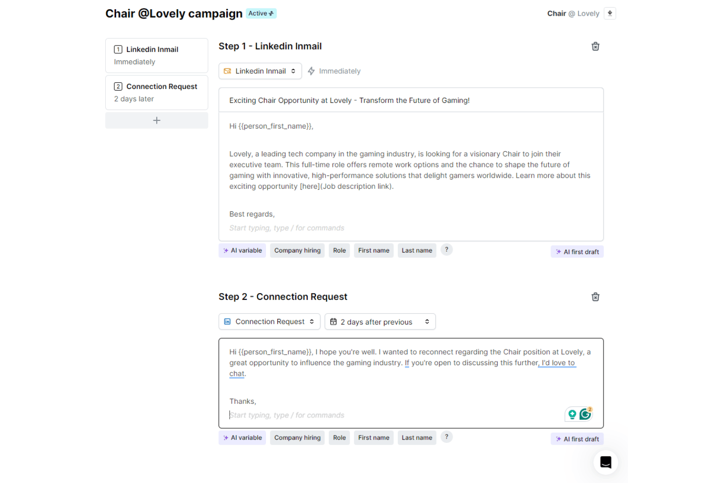The height and width of the screenshot is (483, 725).
Task: Select Linkedin Inmail step in sidebar
Action: tap(157, 55)
